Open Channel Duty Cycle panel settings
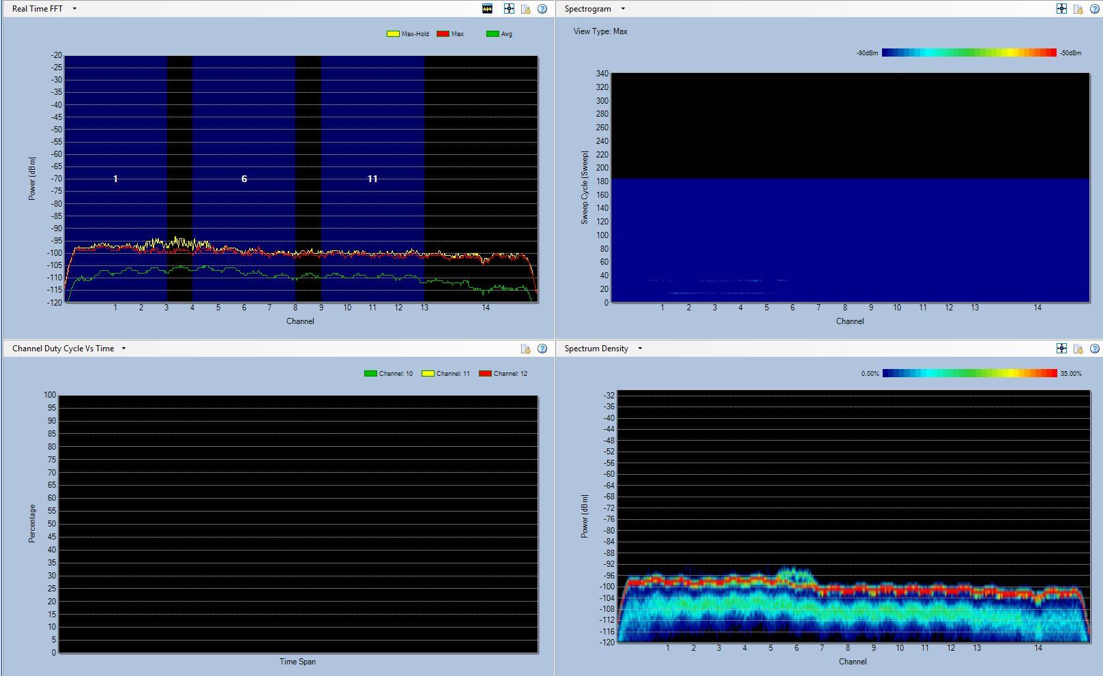 point(526,349)
